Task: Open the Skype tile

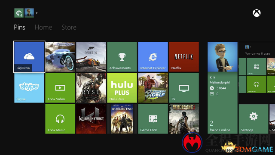Action: pyautogui.click(x=29, y=88)
